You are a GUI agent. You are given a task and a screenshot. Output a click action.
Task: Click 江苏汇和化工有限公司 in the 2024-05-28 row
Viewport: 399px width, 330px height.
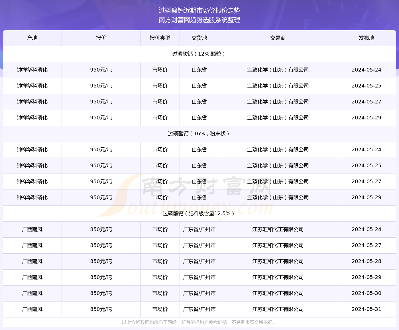click(x=278, y=261)
